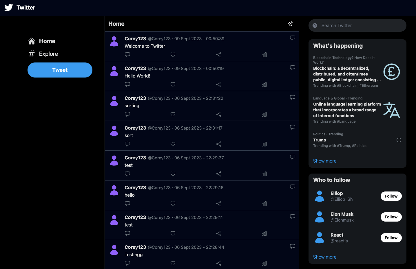View analytics of the 'hello' tweet
416x269 pixels.
point(264,204)
